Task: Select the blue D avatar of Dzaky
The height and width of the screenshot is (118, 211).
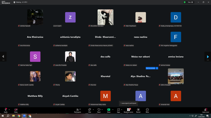Action: pyautogui.click(x=176, y=17)
